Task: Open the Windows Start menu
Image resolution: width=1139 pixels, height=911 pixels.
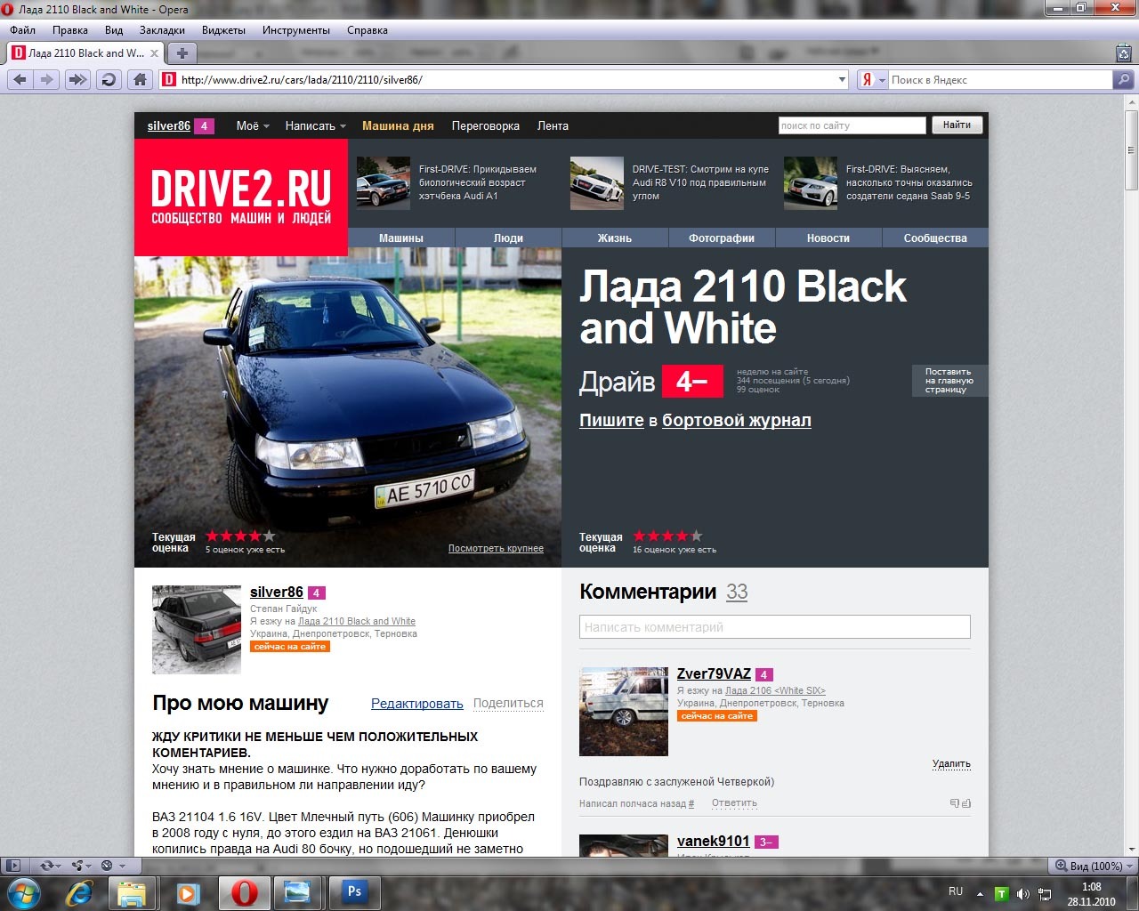Action: [x=23, y=892]
